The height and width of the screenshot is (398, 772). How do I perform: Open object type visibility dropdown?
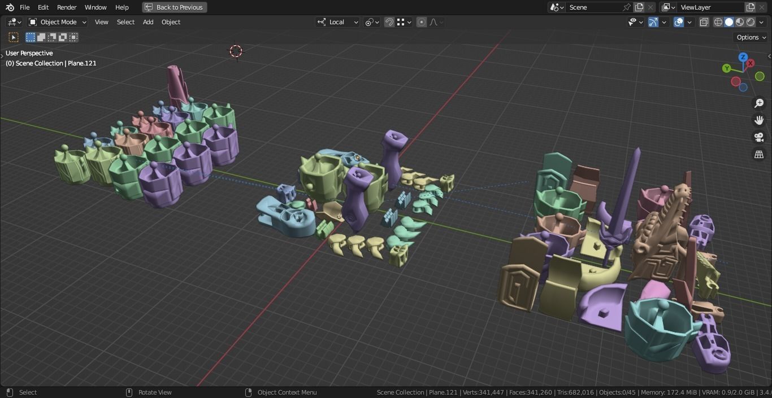636,22
